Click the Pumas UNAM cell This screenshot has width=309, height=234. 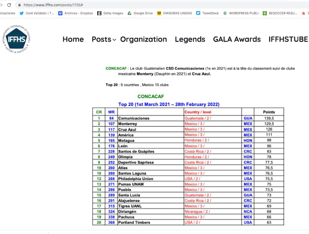pos(151,184)
